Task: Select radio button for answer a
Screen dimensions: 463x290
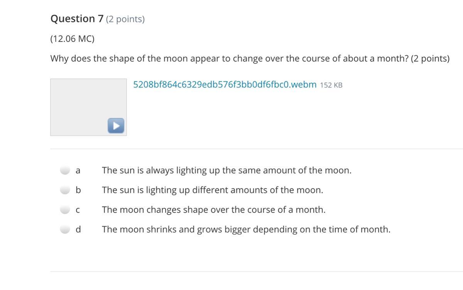Action: pyautogui.click(x=65, y=170)
